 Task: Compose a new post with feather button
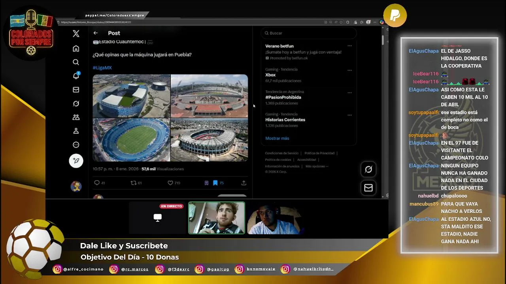(x=76, y=161)
